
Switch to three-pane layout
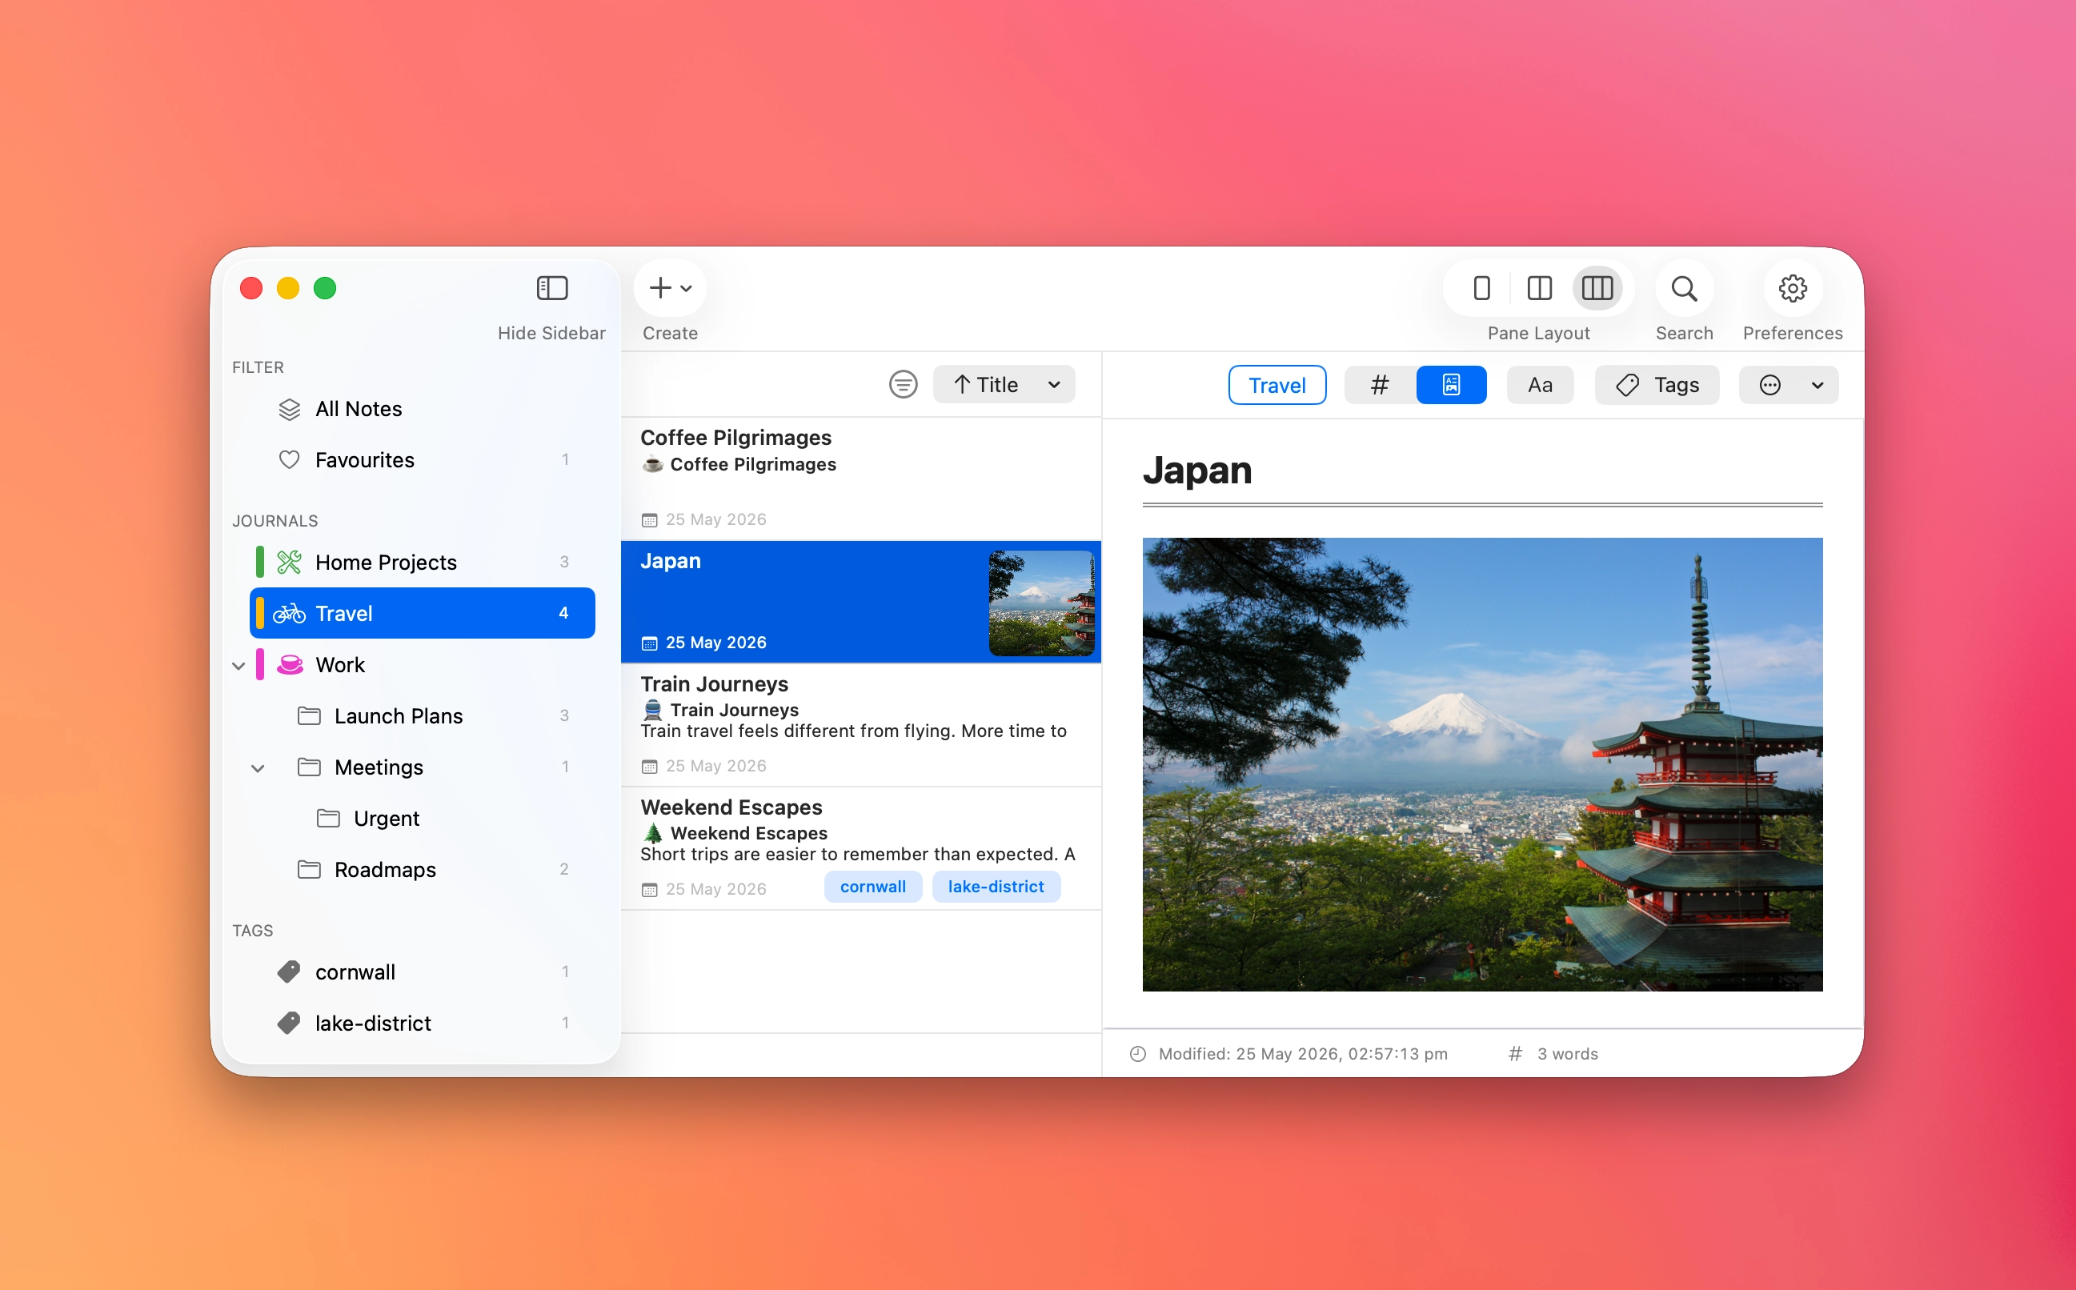click(1597, 288)
